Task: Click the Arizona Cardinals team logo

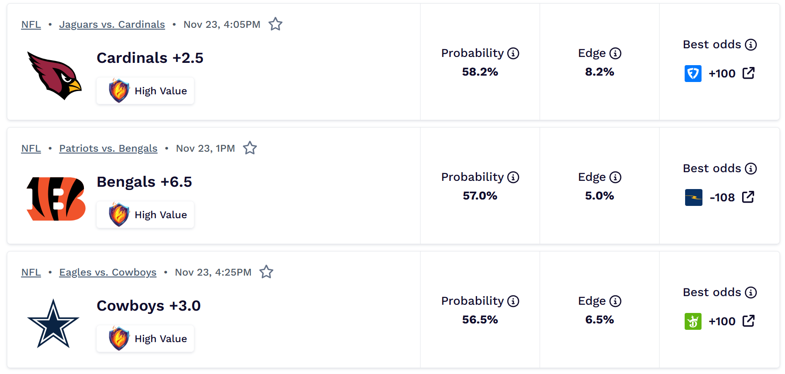Action: pyautogui.click(x=53, y=76)
